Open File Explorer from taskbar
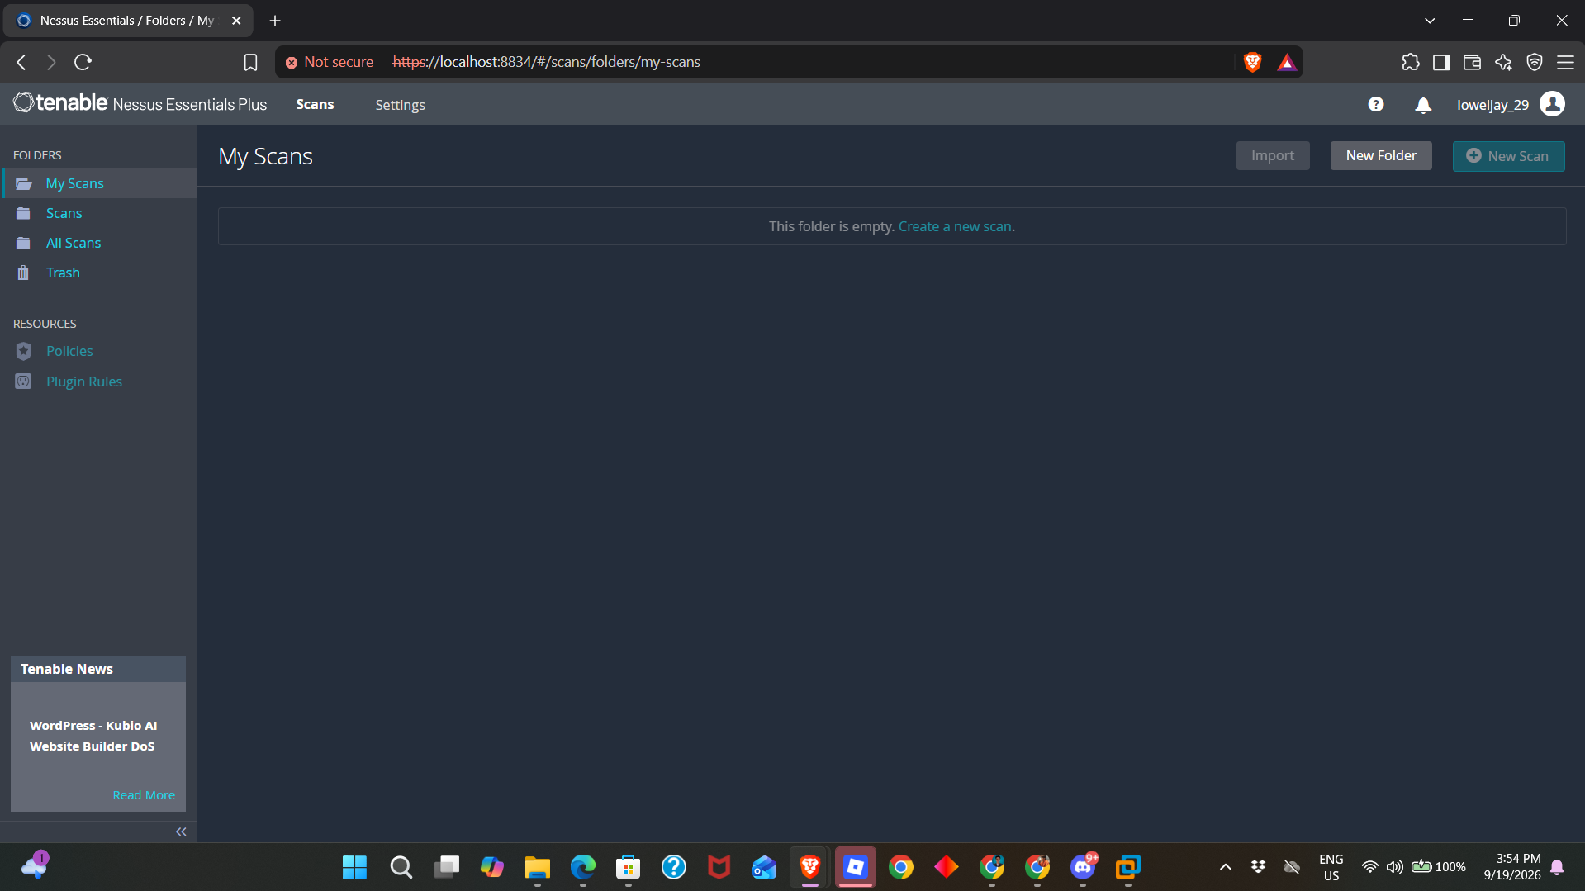1585x891 pixels. point(537,867)
